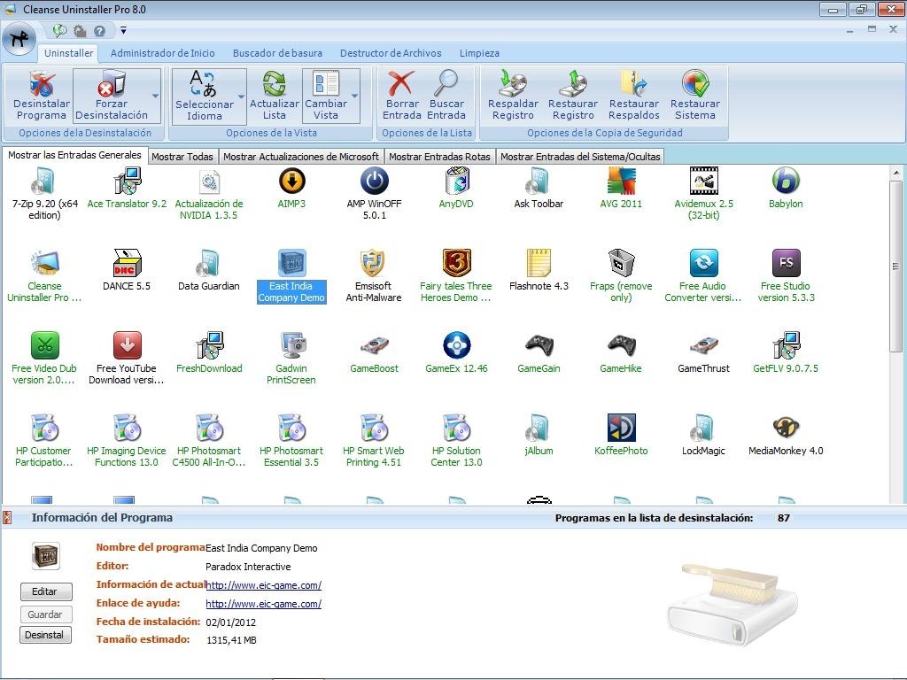
Task: Click scrollbar up arrow in program list
Action: click(x=896, y=173)
